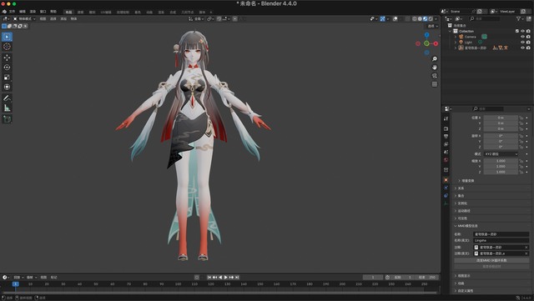Open the timeline 回放 playback menu
534x301 pixels.
click(x=18, y=277)
